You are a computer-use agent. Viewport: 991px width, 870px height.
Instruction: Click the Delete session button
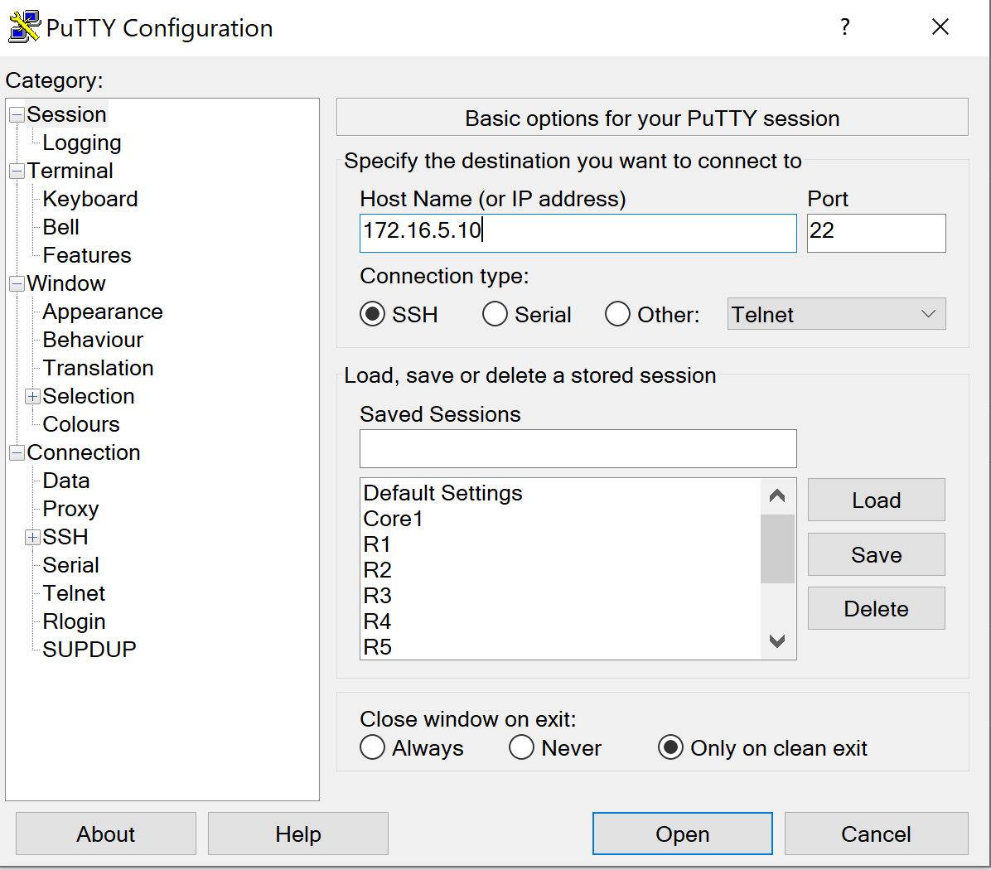pos(876,608)
